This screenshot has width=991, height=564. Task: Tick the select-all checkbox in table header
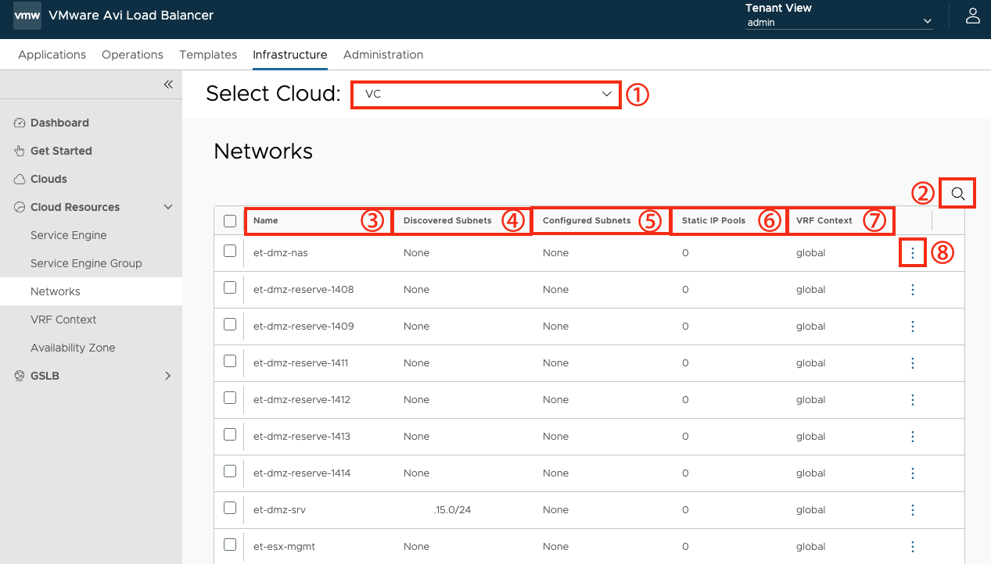(230, 221)
